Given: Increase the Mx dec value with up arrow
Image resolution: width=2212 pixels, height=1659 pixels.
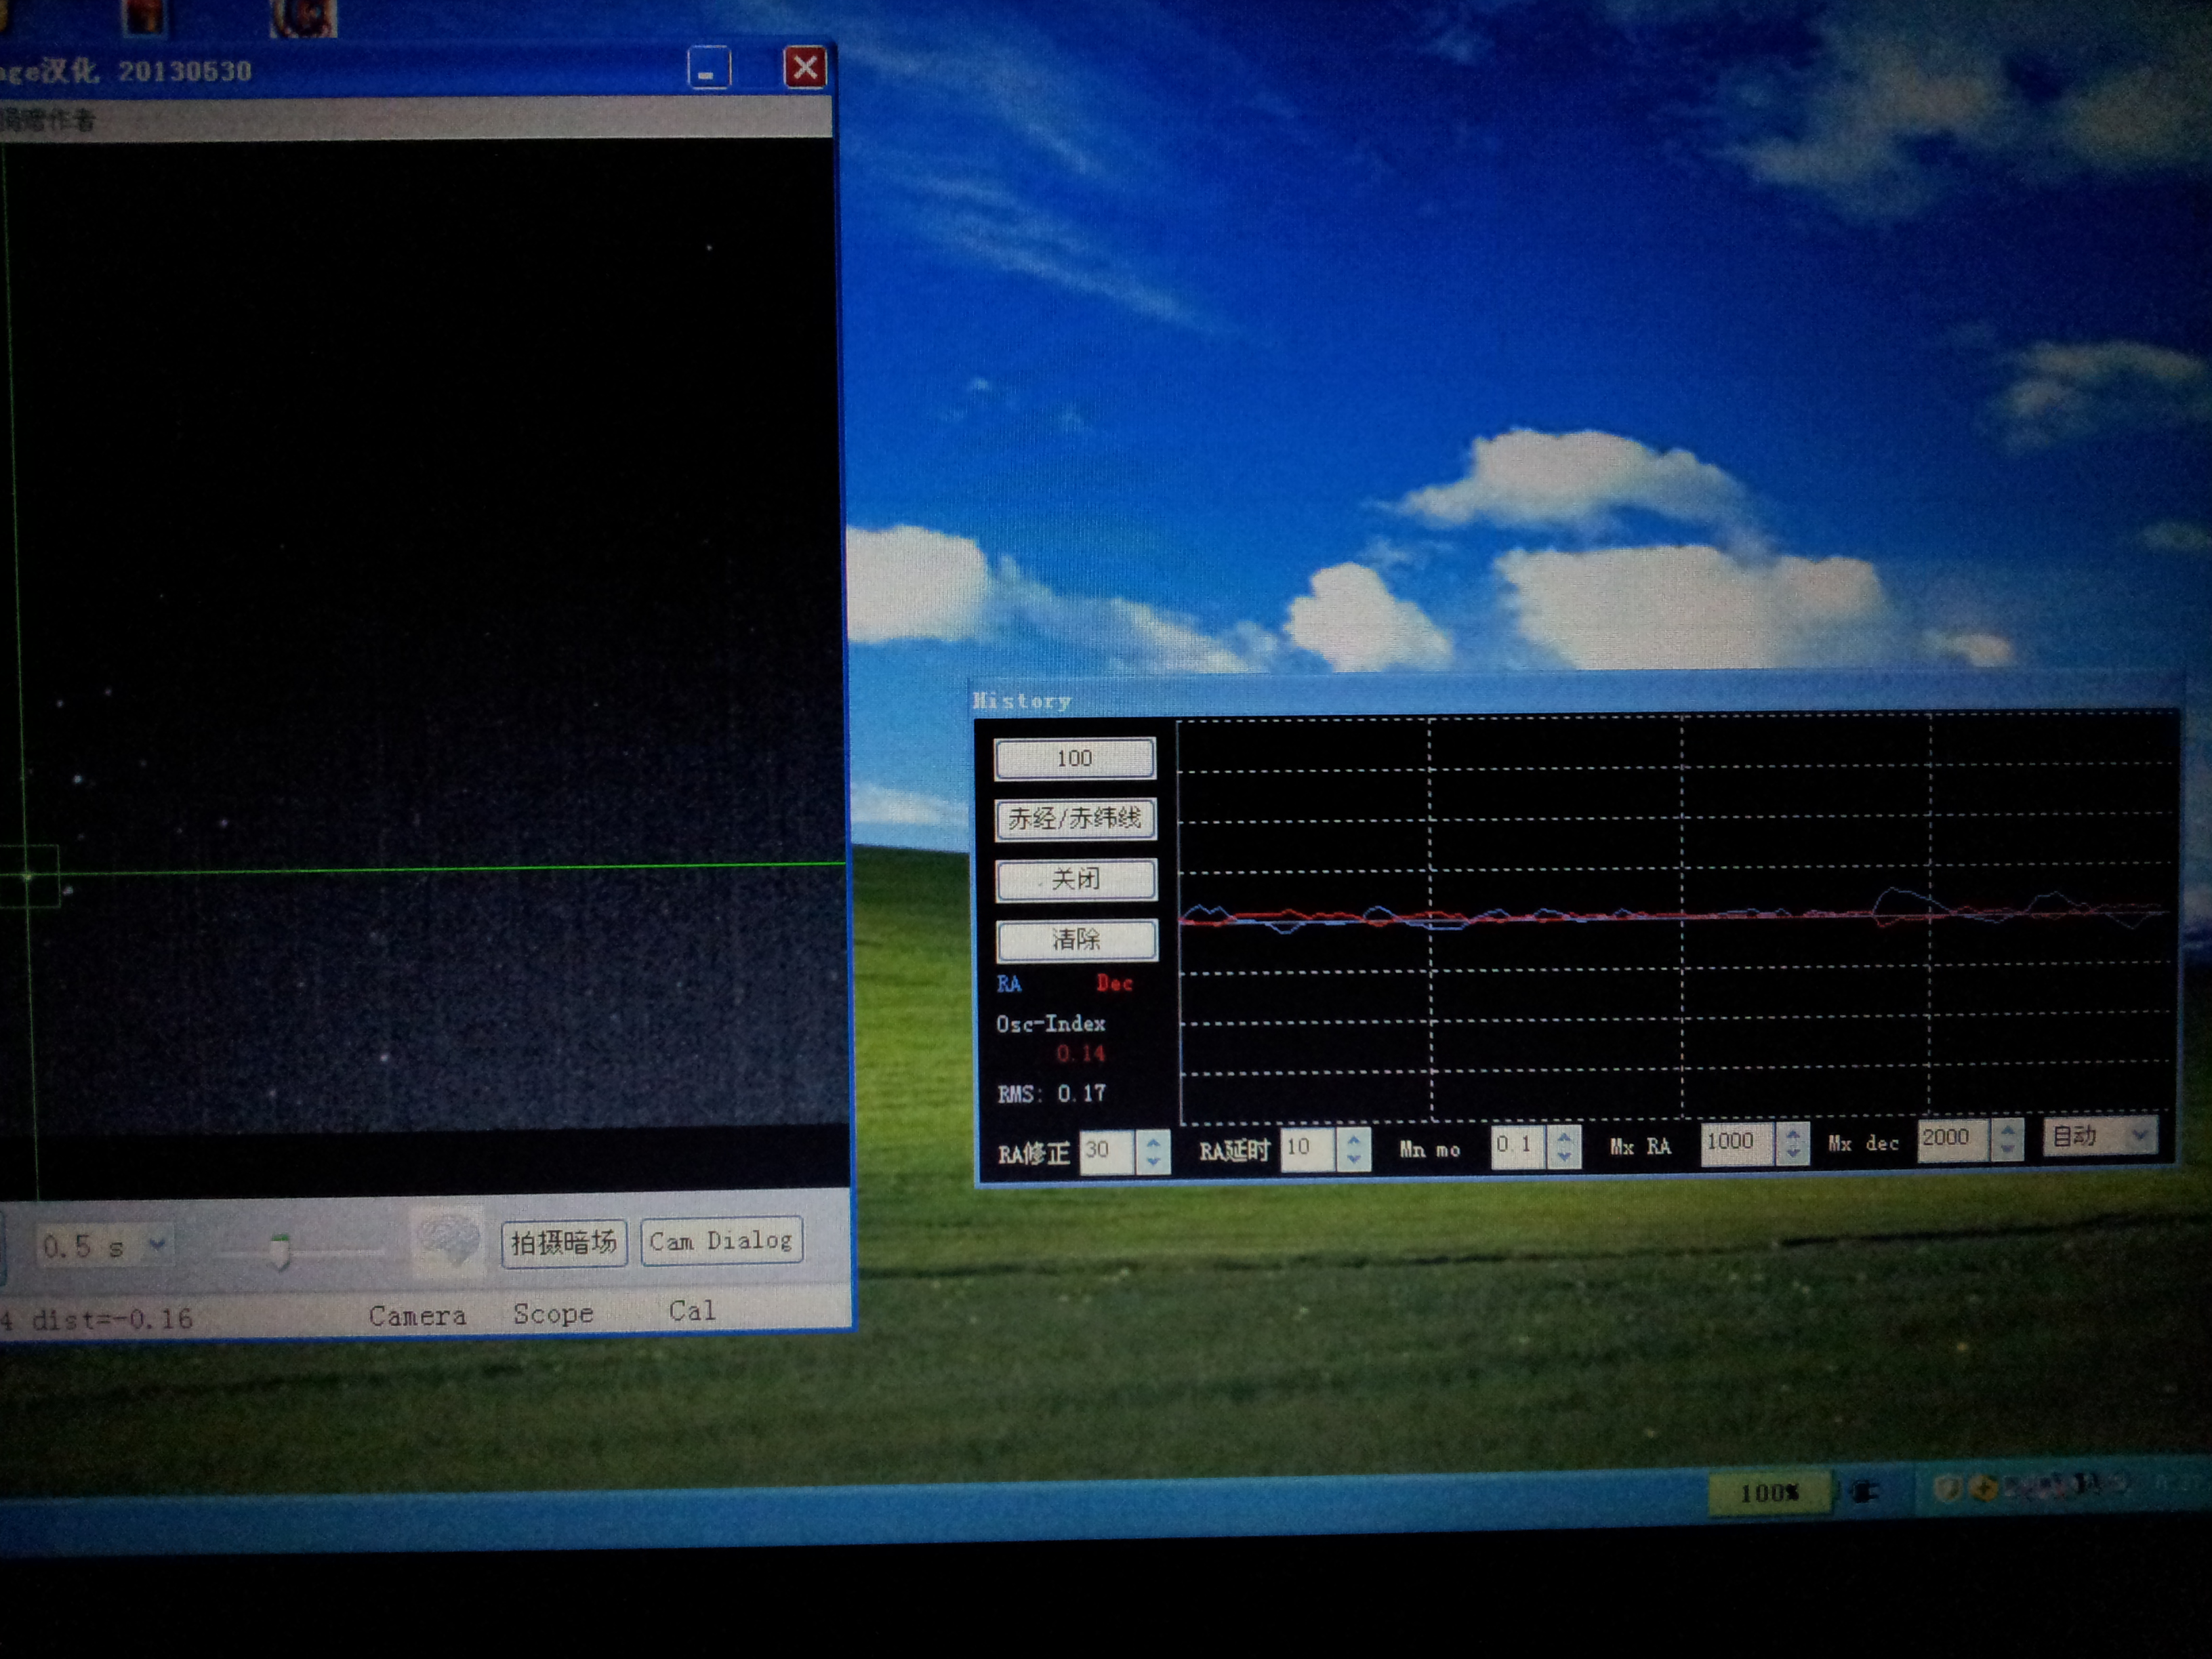Looking at the screenshot, I should pos(2007,1130).
